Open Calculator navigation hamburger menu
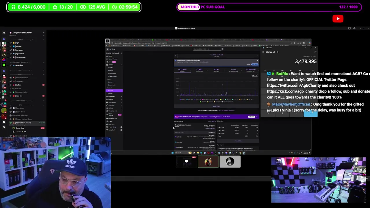This screenshot has width=370, height=208. (x=263, y=52)
